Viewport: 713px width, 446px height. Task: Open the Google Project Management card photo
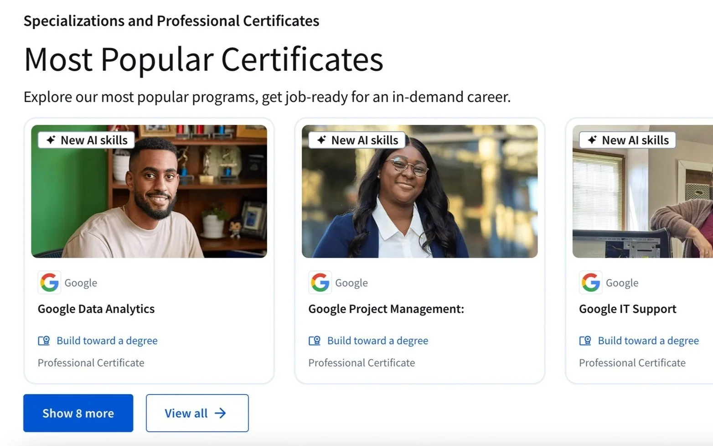pos(420,192)
